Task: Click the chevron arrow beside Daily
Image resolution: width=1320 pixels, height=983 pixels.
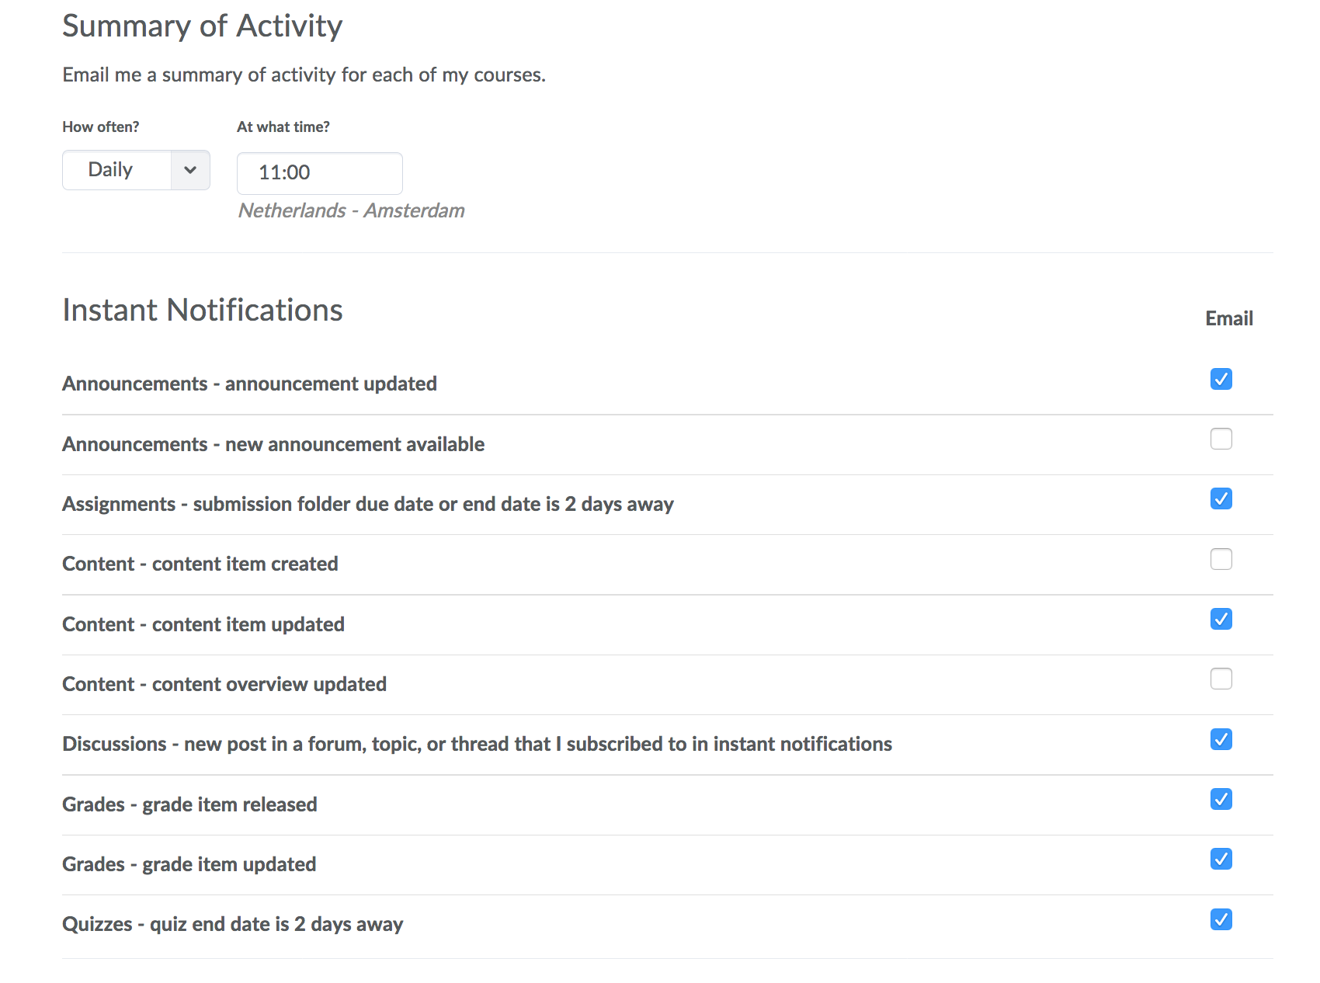Action: click(x=190, y=170)
